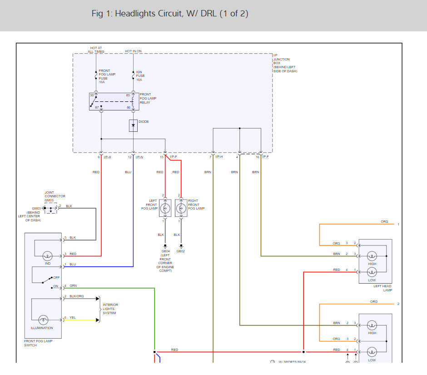427x375 pixels.
Task: Click the GM03 joint connector dashed symbol
Action: [51, 208]
